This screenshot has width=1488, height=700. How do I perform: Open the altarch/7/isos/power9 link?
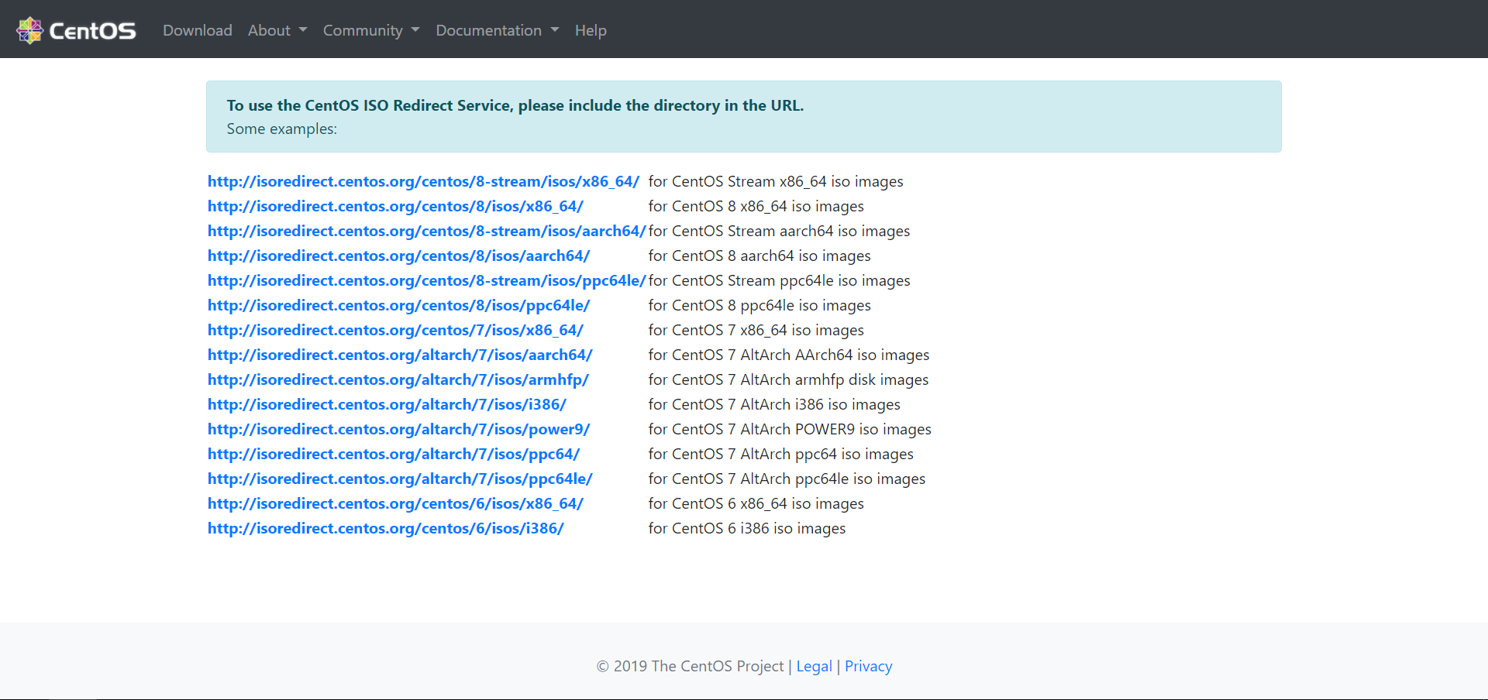(398, 429)
